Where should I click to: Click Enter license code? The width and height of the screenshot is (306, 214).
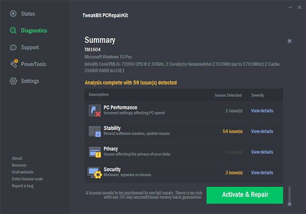tap(27, 179)
